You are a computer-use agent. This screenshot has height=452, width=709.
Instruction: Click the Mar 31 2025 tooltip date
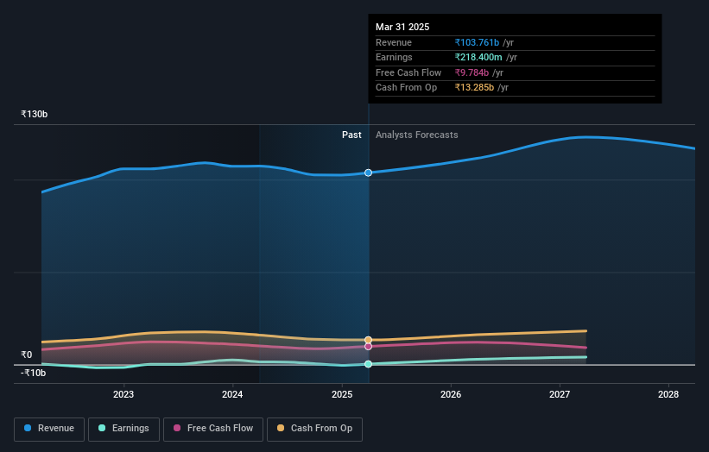[x=402, y=27]
